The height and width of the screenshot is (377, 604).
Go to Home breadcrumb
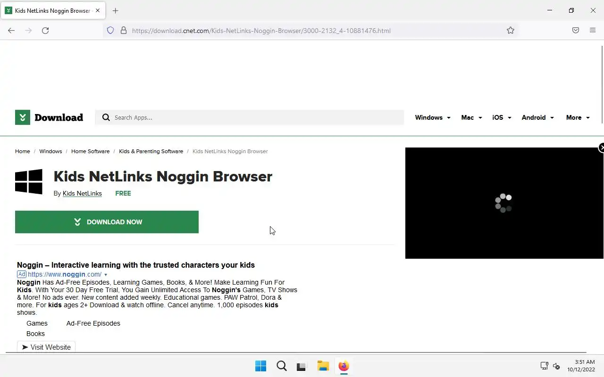[x=22, y=151]
